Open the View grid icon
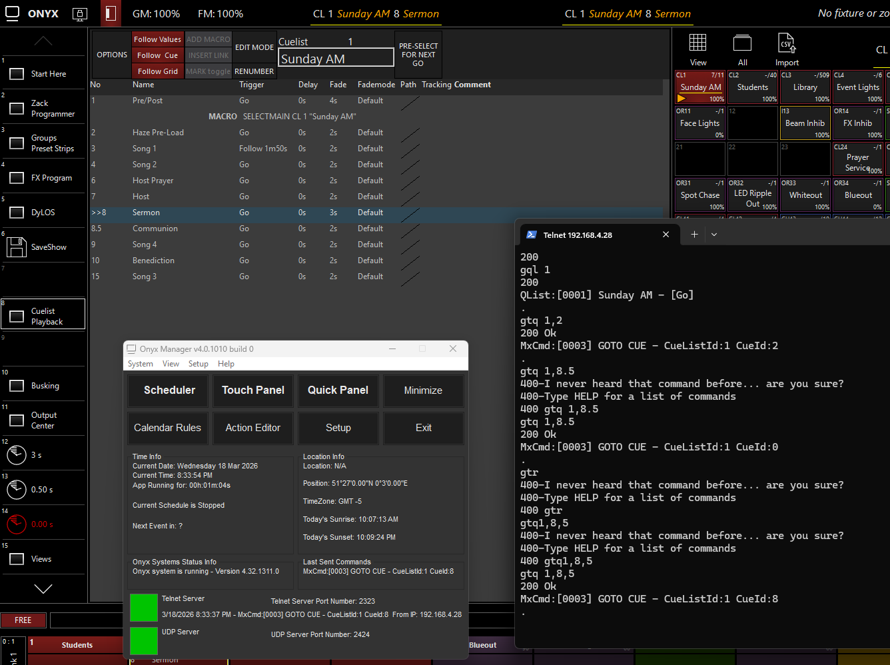 pos(697,43)
